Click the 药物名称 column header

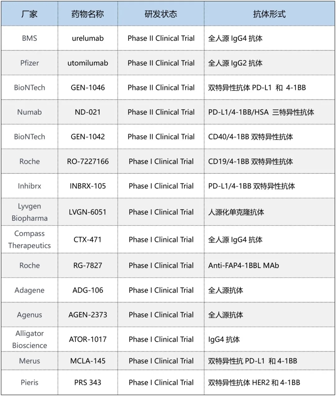(x=88, y=14)
